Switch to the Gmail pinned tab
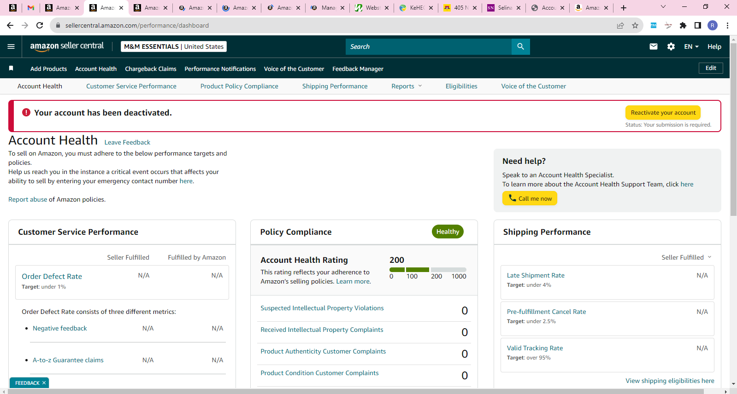 tap(30, 8)
